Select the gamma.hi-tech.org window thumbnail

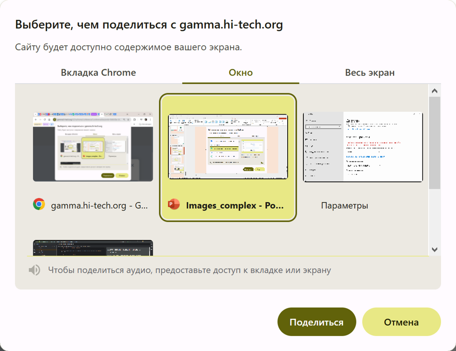(x=92, y=146)
